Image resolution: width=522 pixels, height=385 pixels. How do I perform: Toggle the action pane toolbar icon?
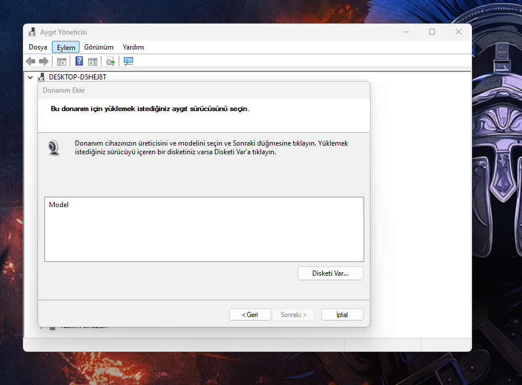[x=93, y=62]
